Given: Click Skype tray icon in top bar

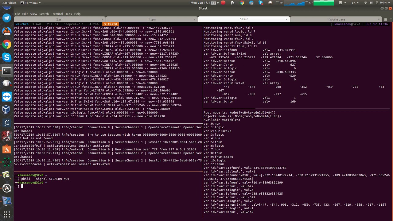Looking at the screenshot, I should tap(261, 3).
